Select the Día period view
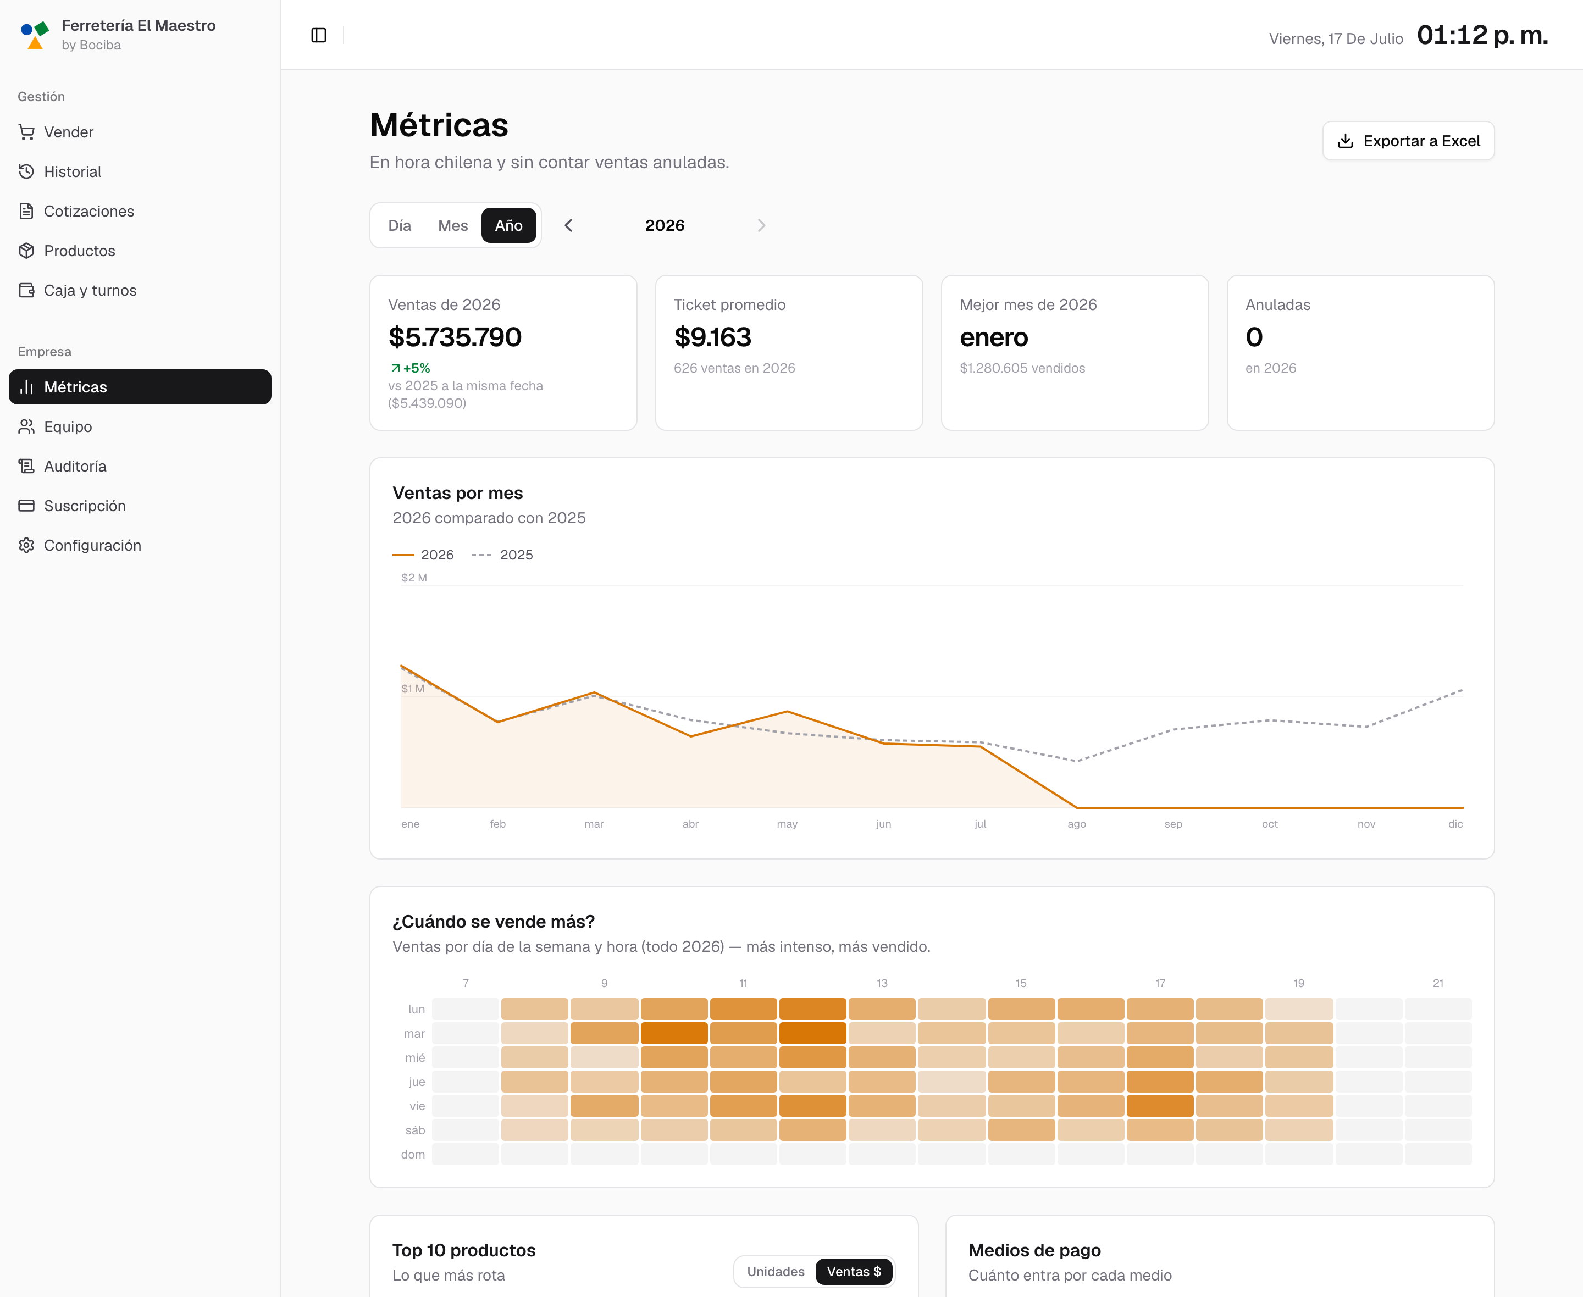 click(x=400, y=226)
